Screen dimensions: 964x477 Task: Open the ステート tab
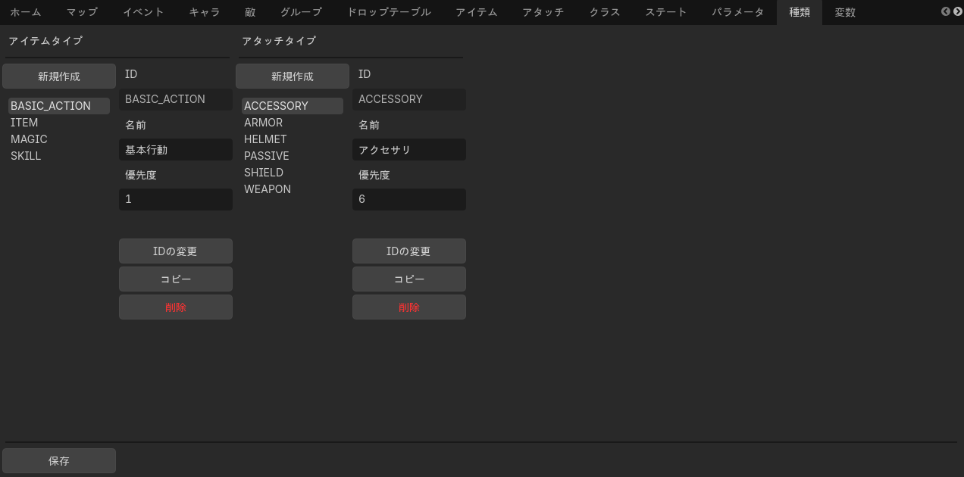tap(666, 12)
